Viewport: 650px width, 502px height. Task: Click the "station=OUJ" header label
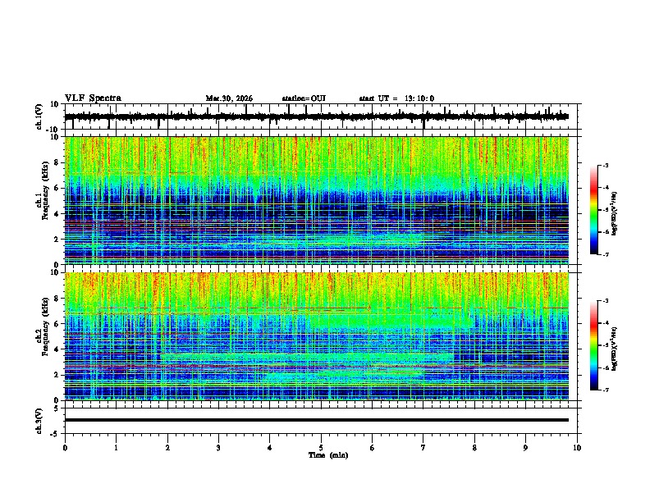pos(304,98)
